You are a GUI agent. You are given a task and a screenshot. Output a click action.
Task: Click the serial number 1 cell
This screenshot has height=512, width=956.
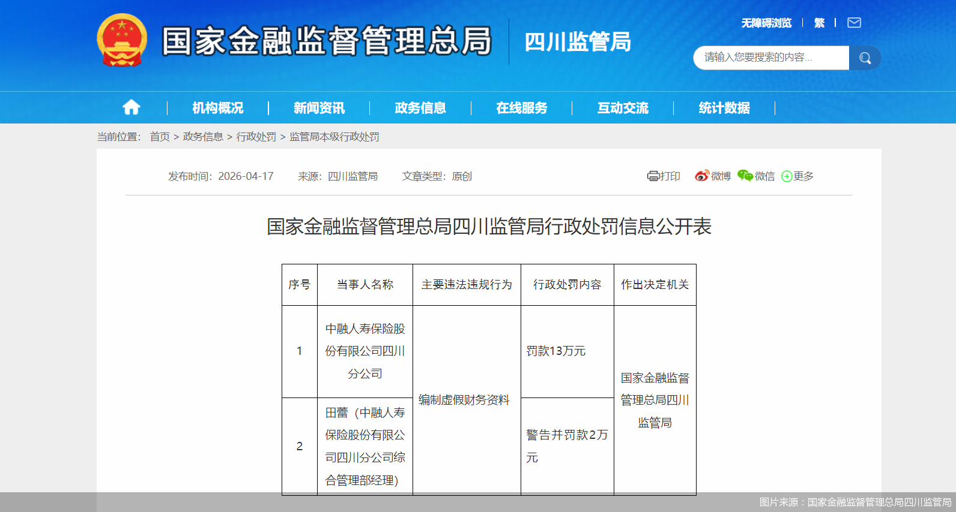click(x=300, y=351)
